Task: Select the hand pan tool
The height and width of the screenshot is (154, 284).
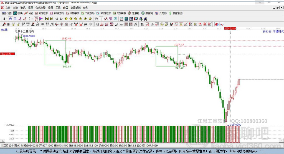Action: [x=96, y=19]
